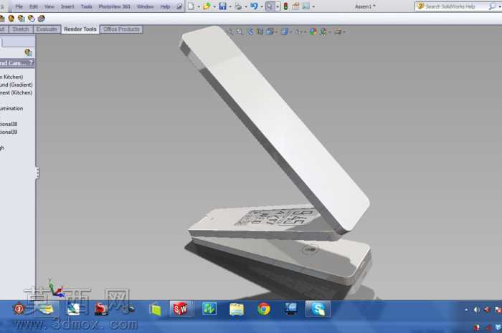Viewport: 502px width, 333px height.
Task: Open File Explorer folder on taskbar
Action: pos(237,309)
